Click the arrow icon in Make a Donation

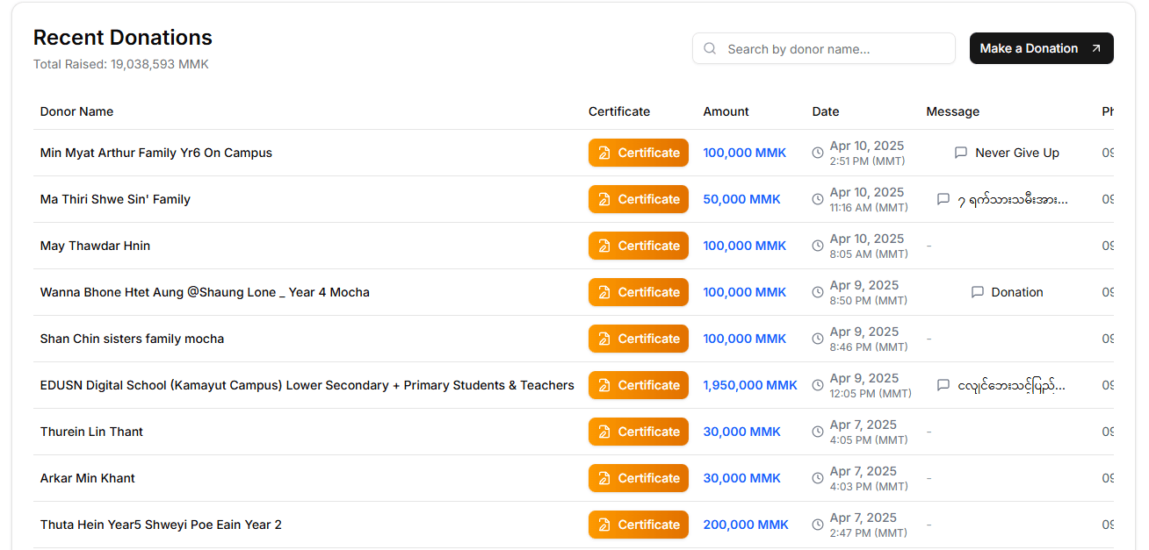[1095, 48]
